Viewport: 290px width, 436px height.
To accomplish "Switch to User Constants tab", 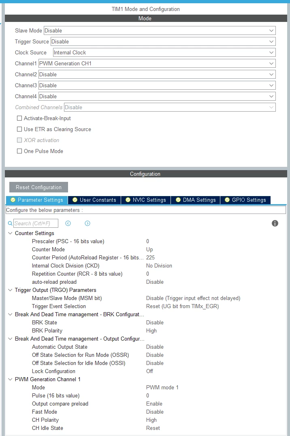I will [94, 200].
